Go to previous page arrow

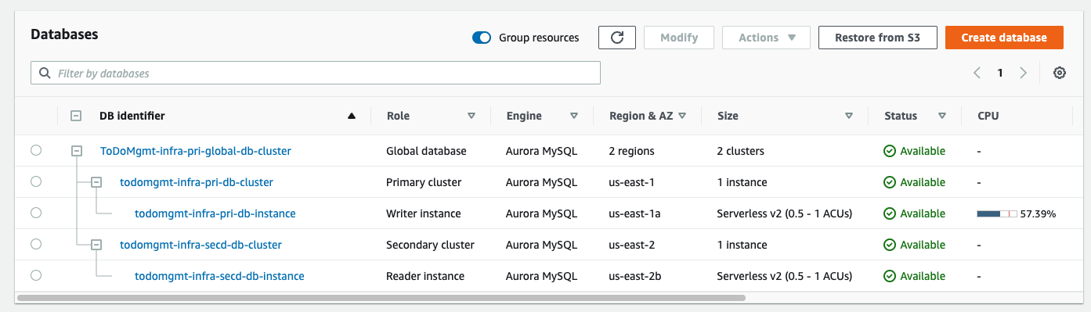pos(977,73)
